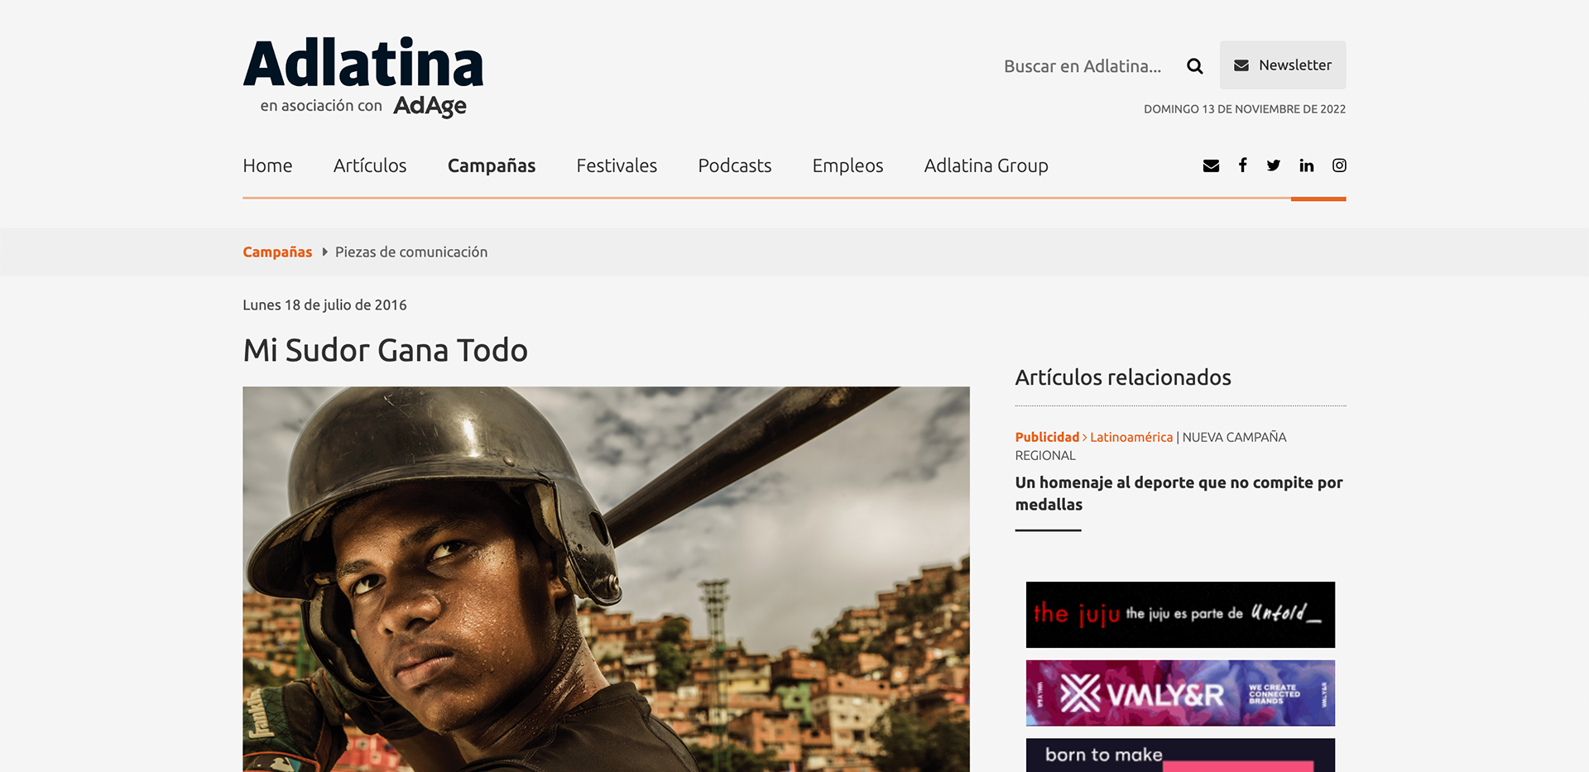Open the email envelope icon in navigation
The width and height of the screenshot is (1589, 772).
tap(1211, 165)
